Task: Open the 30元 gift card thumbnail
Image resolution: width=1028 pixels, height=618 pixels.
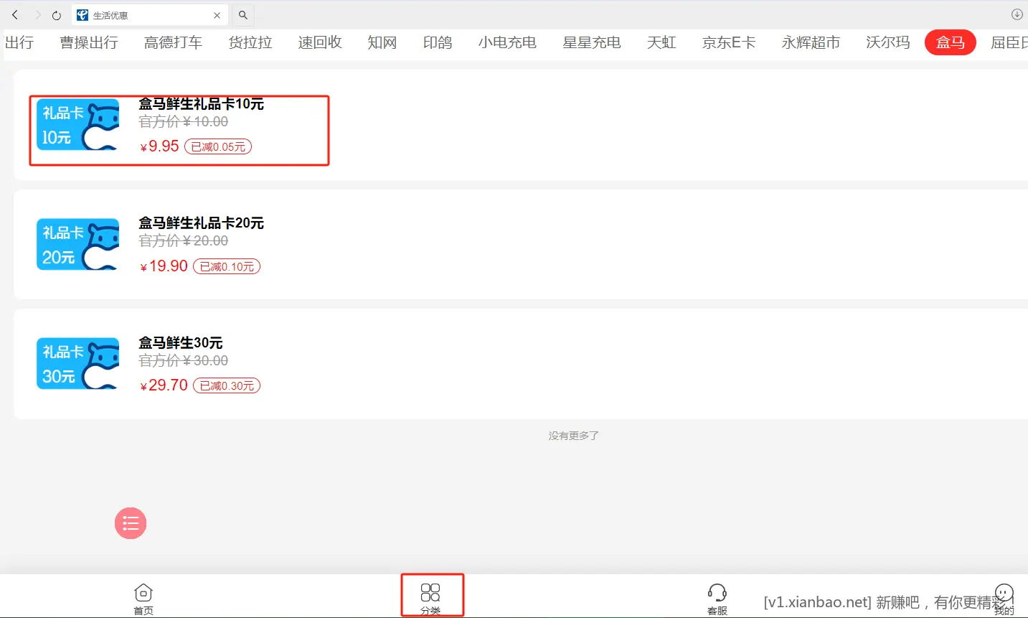Action: tap(78, 363)
